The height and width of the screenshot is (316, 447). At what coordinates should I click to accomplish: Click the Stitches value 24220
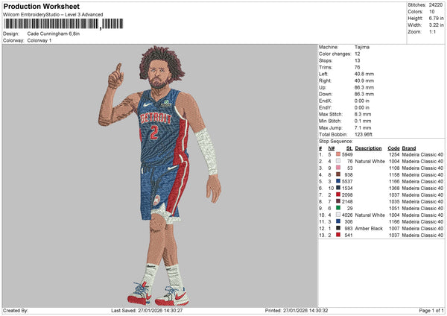click(437, 4)
